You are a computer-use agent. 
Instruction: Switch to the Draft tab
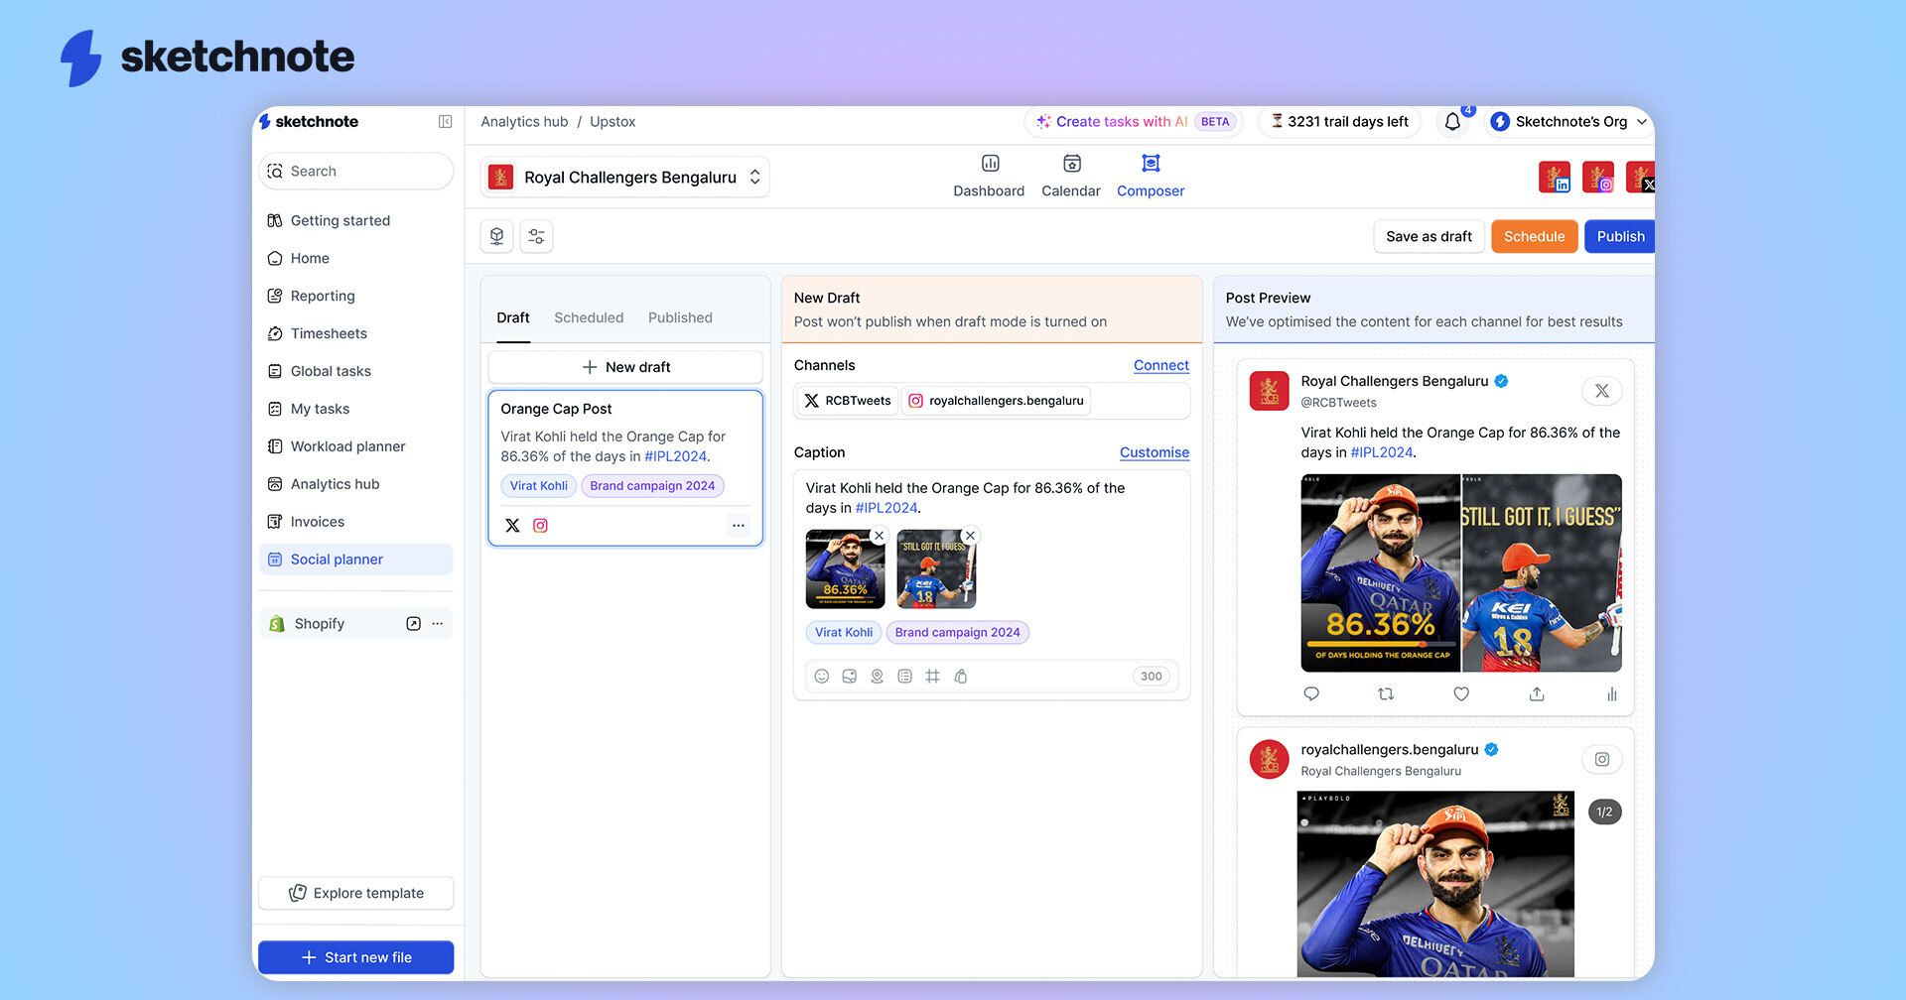point(513,317)
